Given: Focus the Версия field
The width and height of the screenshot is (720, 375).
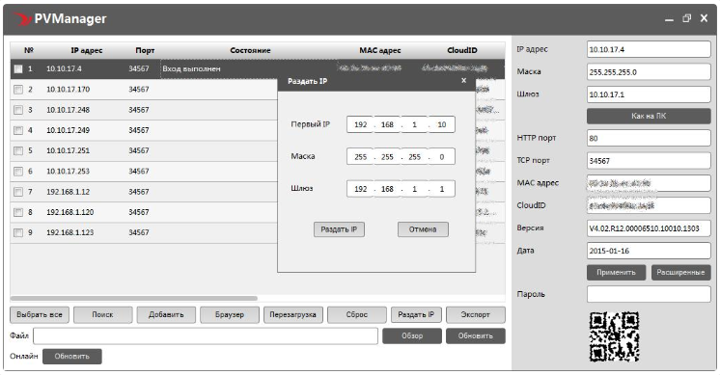Looking at the screenshot, I should coord(649,228).
